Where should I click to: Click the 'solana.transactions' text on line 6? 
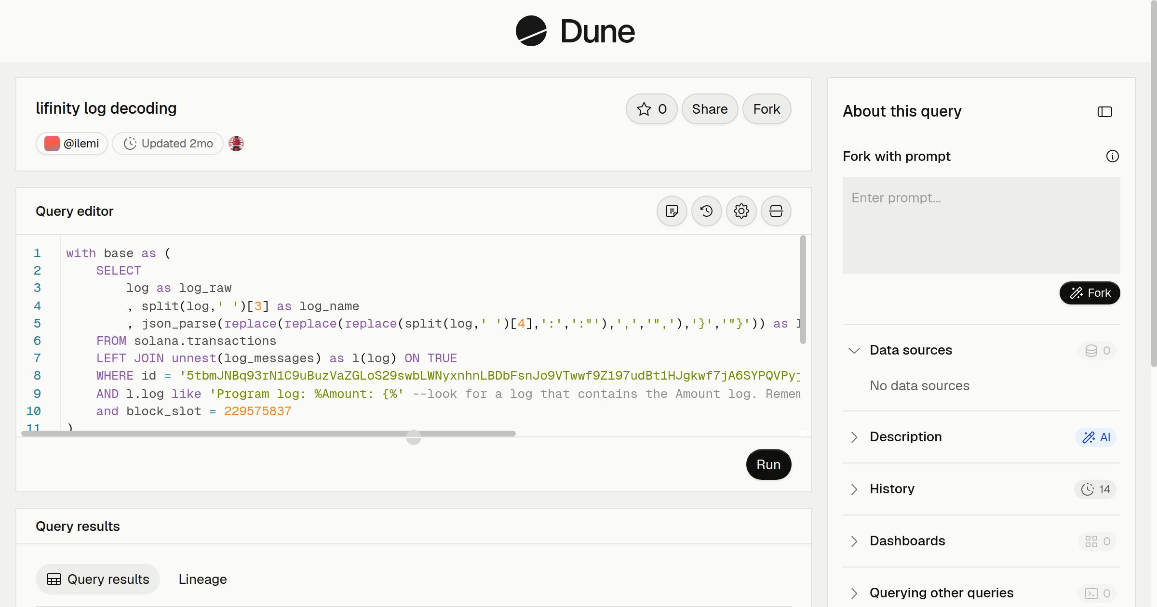point(205,341)
